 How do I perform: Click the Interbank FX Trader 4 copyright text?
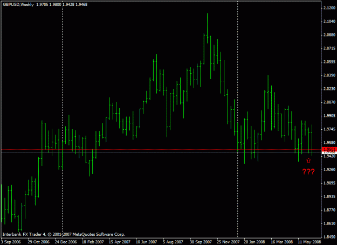[x=64, y=234]
